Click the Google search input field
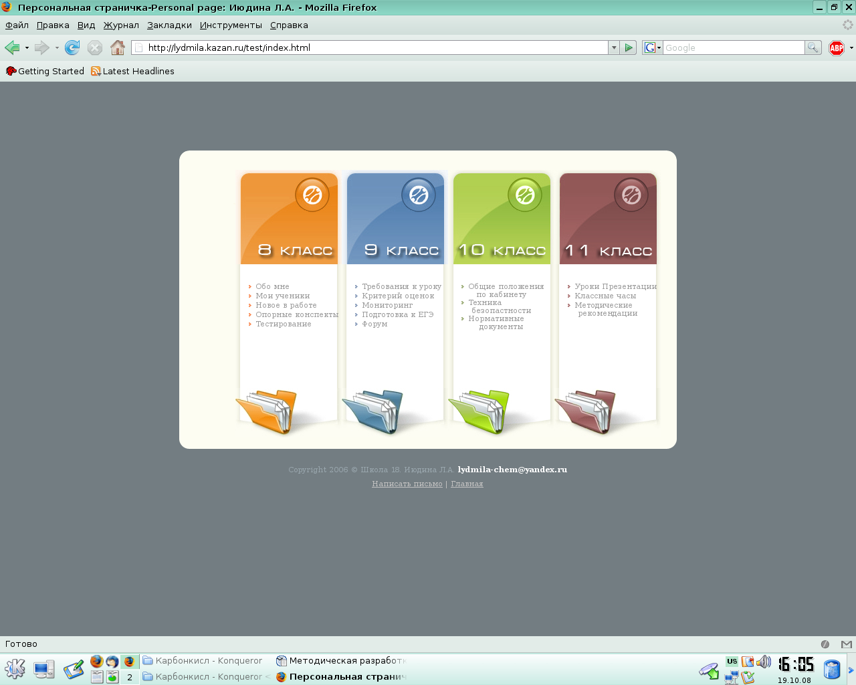856x685 pixels. tap(733, 47)
